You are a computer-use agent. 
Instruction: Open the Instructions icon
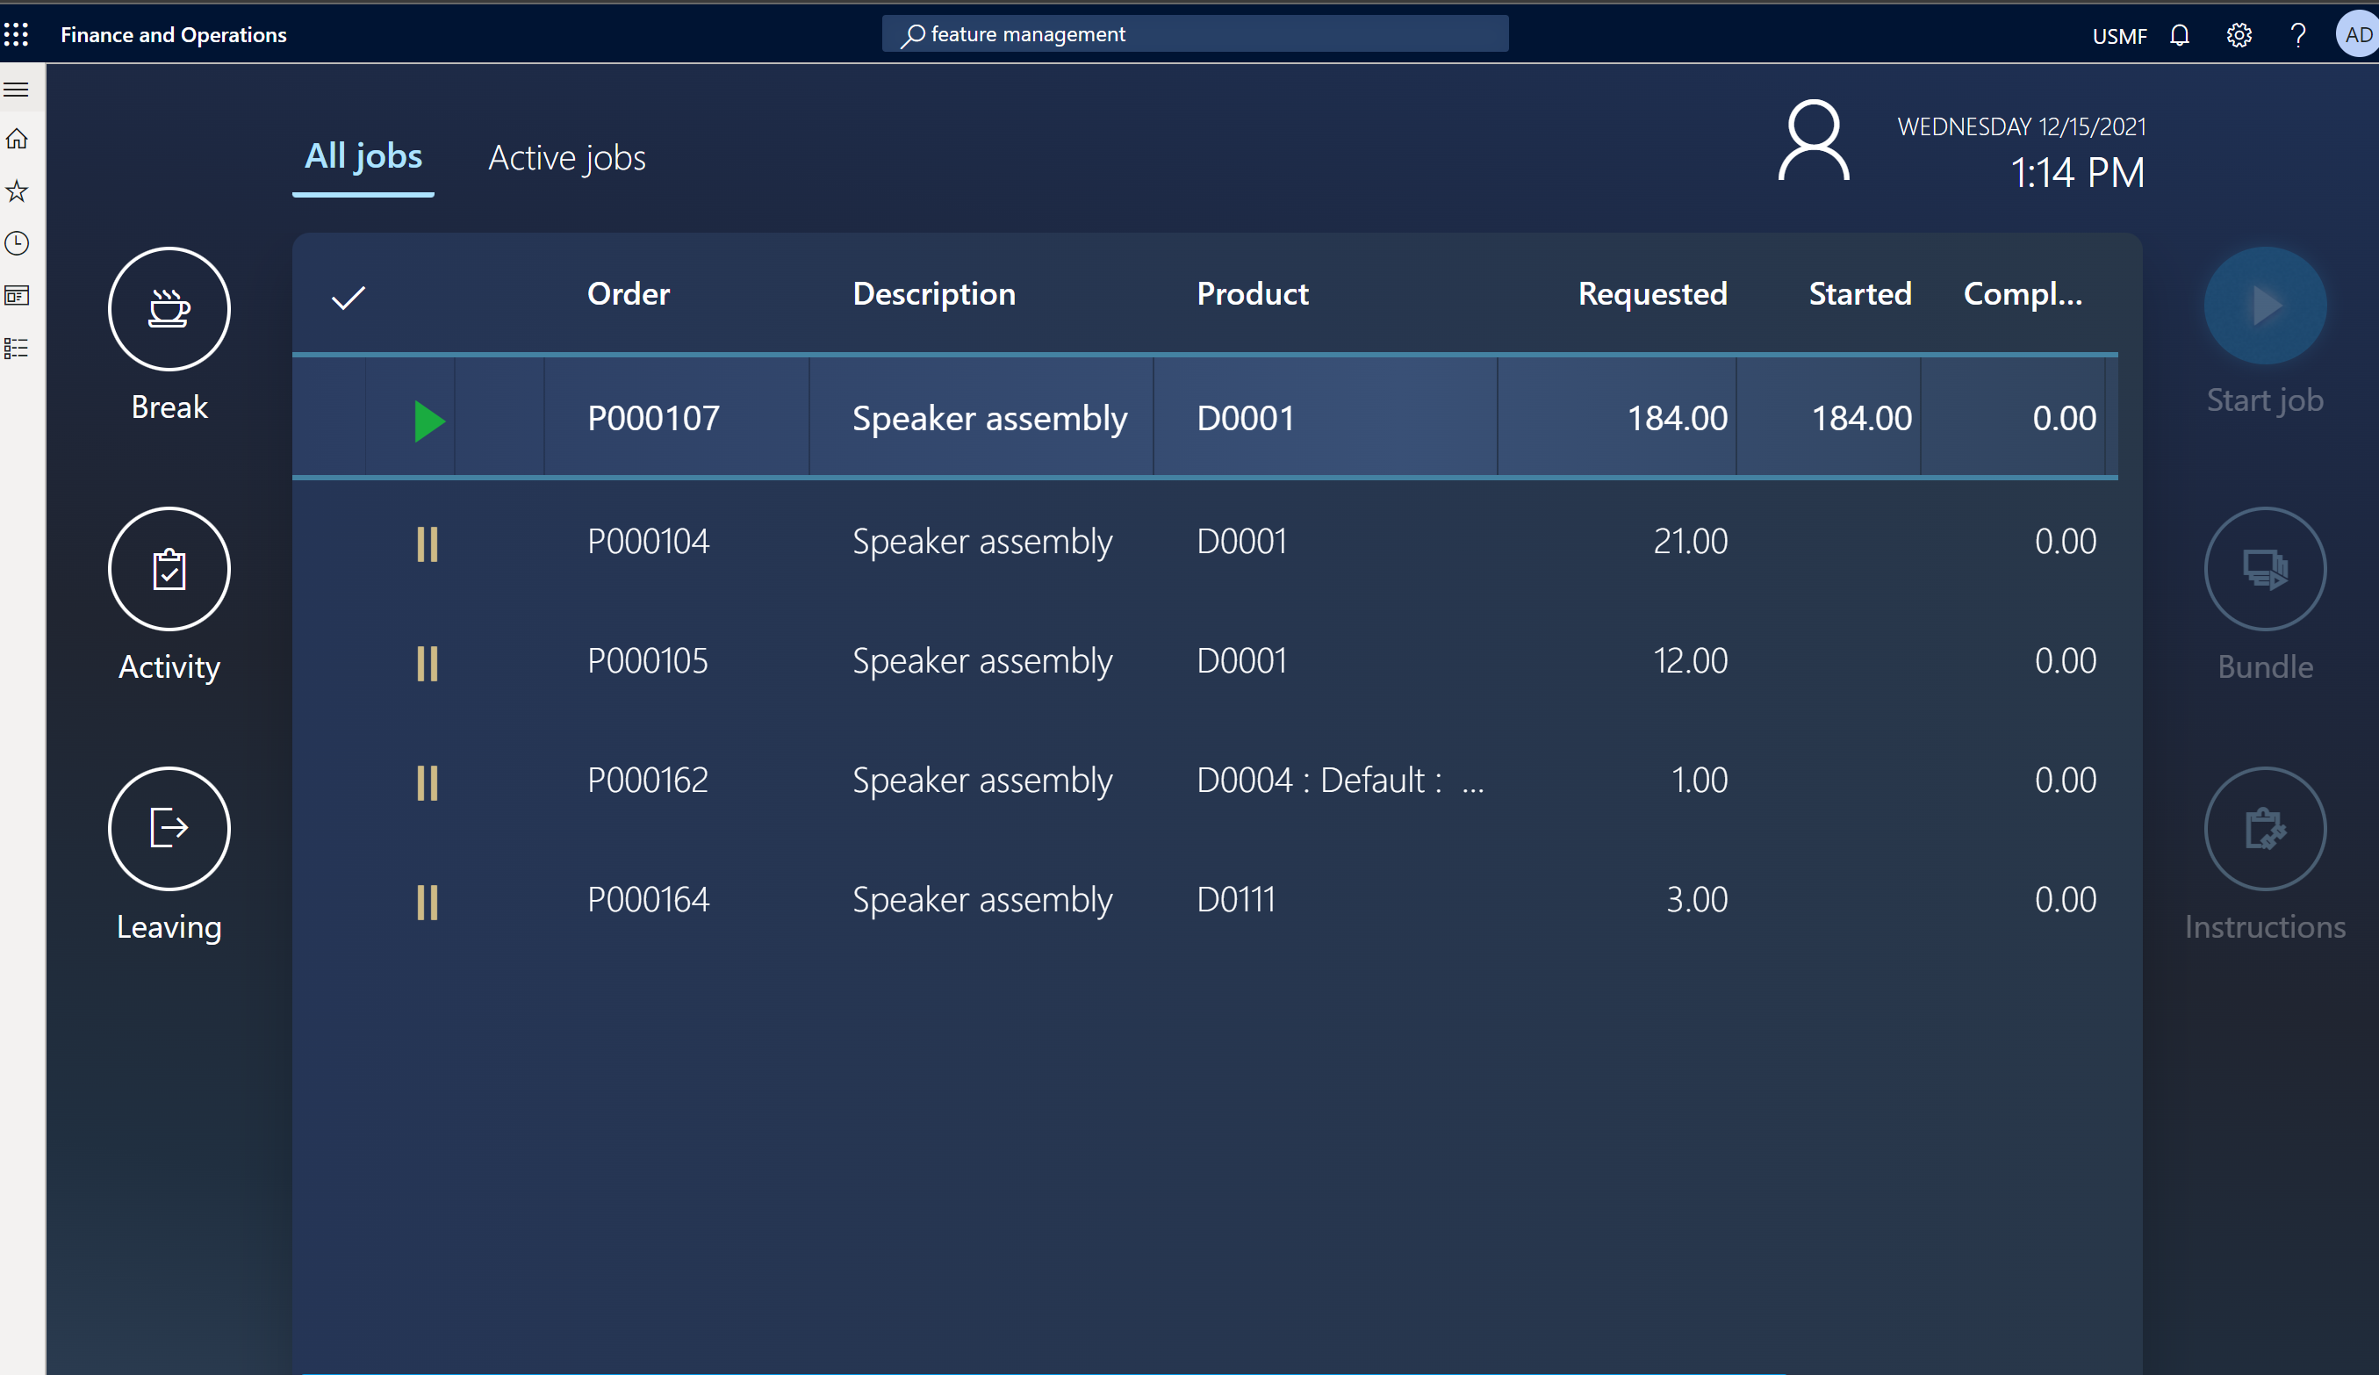[x=2264, y=828]
